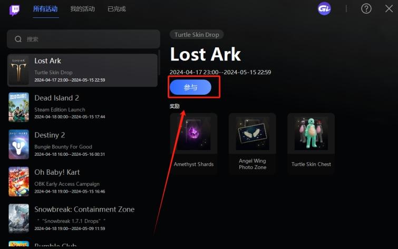
Task: Click the Turtle Skin Drop tag
Action: click(197, 35)
